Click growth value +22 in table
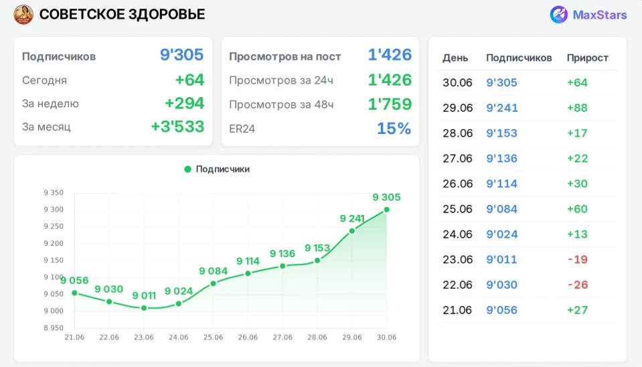The height and width of the screenshot is (367, 642). 577,159
